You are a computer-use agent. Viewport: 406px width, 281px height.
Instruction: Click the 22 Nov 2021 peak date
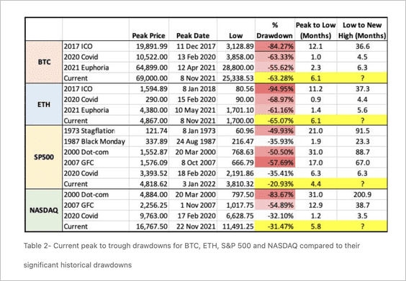click(x=196, y=226)
